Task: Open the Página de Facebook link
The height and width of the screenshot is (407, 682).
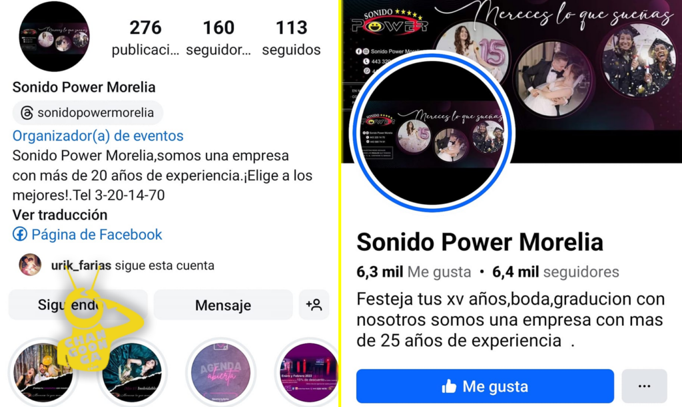Action: [87, 235]
